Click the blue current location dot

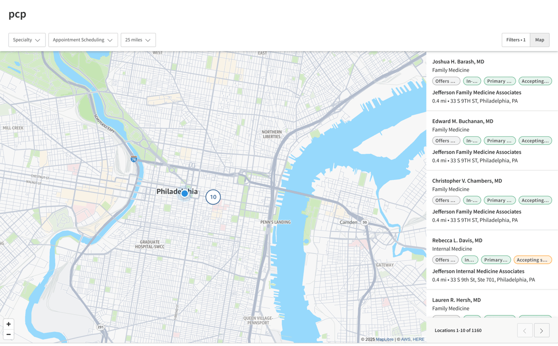coord(184,194)
